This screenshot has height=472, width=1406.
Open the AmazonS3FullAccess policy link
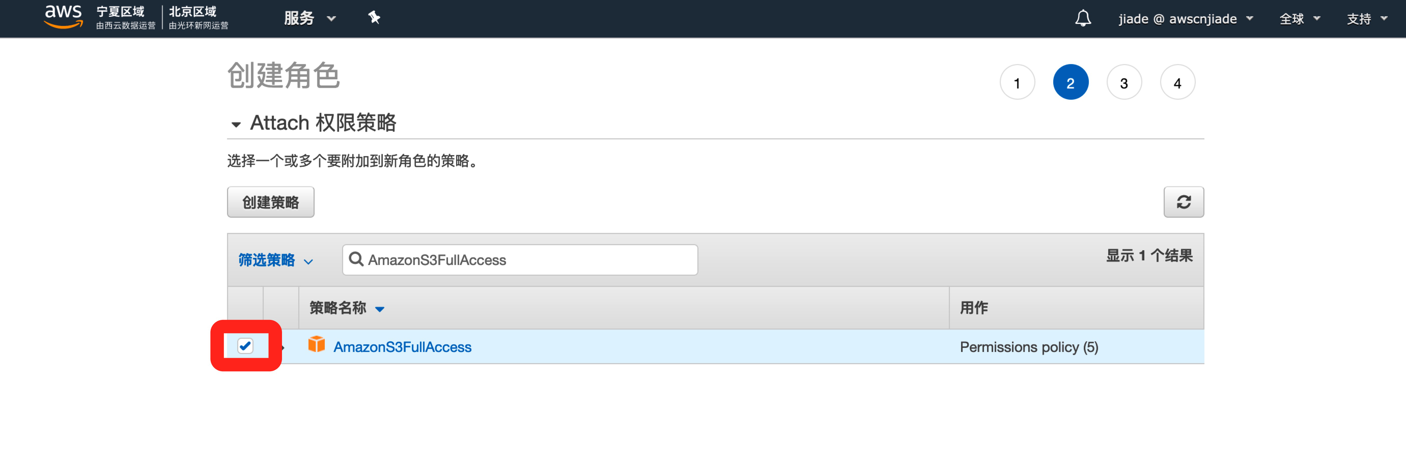click(402, 347)
